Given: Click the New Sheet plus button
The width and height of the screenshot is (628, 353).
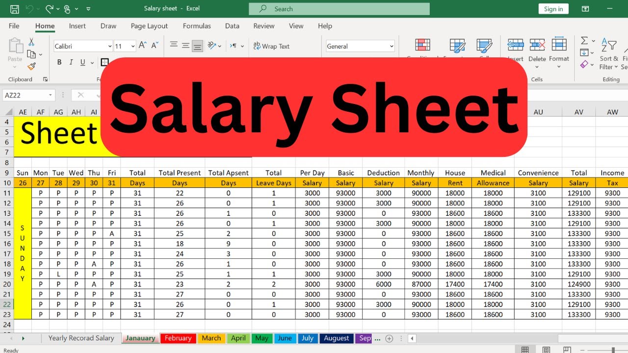Looking at the screenshot, I should click(389, 338).
